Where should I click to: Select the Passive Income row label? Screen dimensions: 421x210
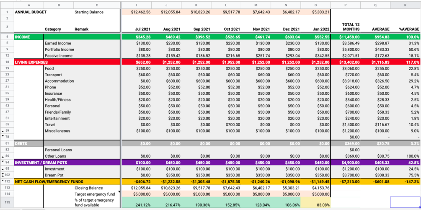[x=59, y=56]
